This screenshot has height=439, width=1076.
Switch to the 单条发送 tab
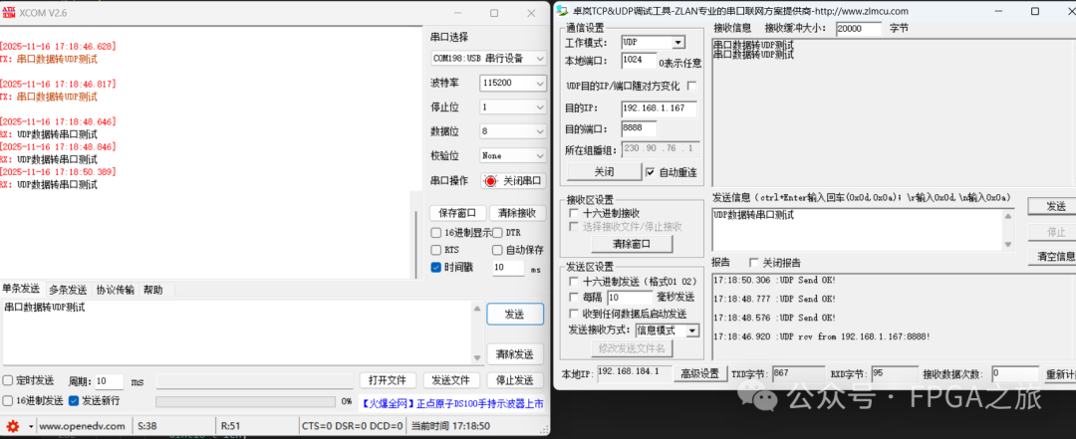click(x=21, y=289)
